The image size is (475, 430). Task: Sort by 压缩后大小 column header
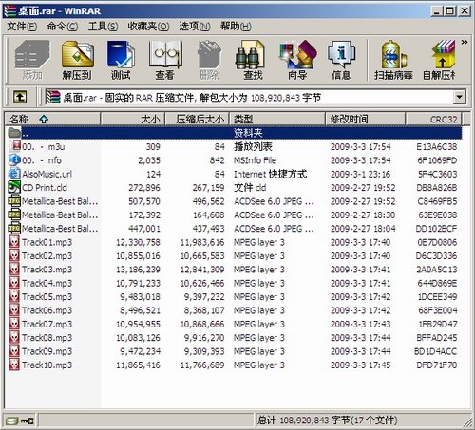click(198, 120)
